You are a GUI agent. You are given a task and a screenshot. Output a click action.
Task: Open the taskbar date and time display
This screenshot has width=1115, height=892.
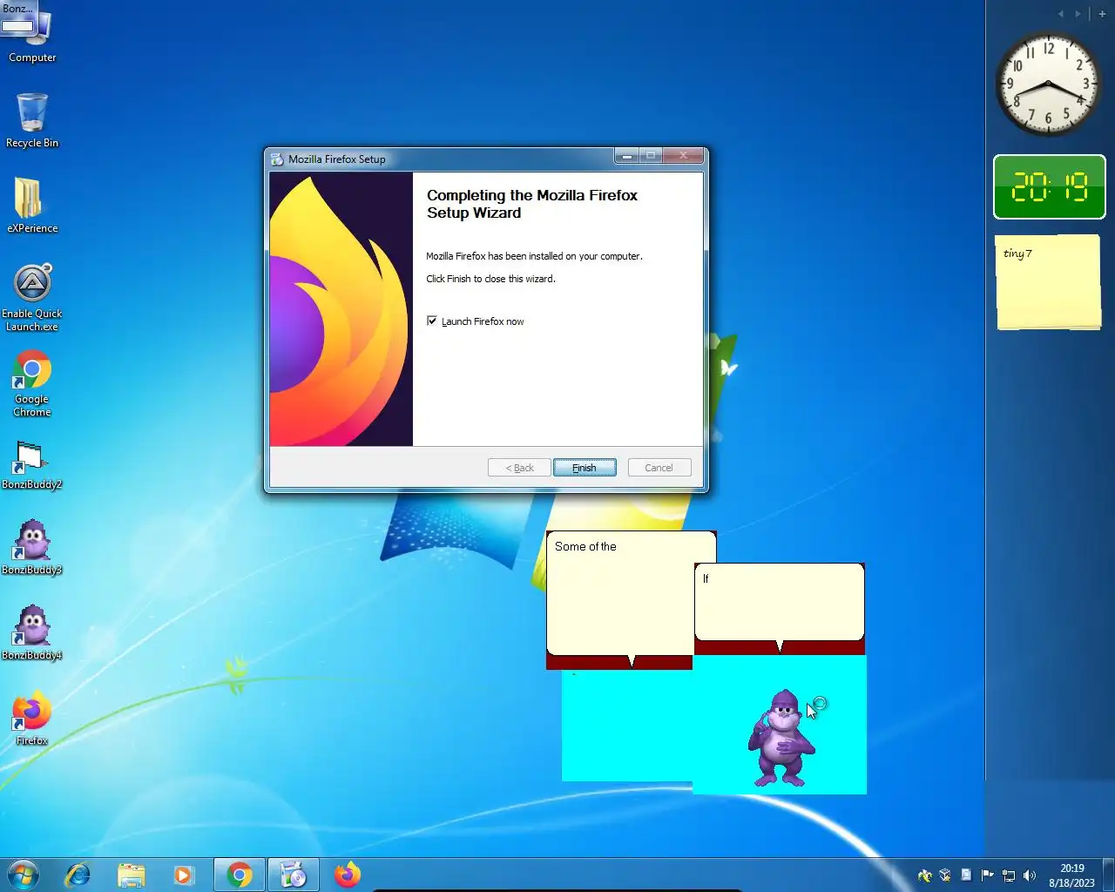point(1072,875)
